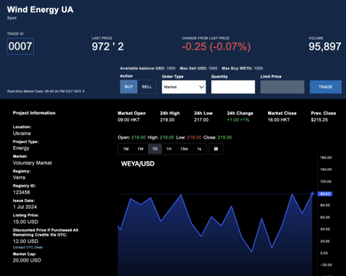Click the 99.63 price label on chart axis
The image size is (346, 276).
(325, 194)
